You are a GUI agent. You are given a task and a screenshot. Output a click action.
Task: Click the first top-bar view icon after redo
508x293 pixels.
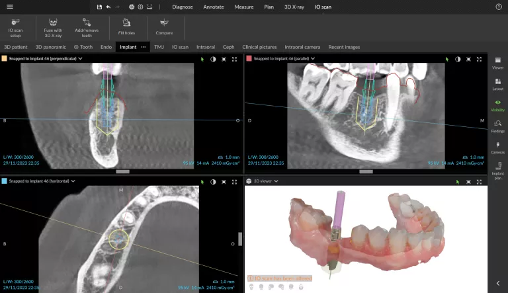point(132,7)
